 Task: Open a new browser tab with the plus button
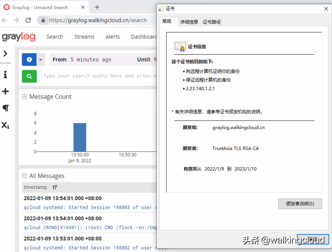point(97,7)
